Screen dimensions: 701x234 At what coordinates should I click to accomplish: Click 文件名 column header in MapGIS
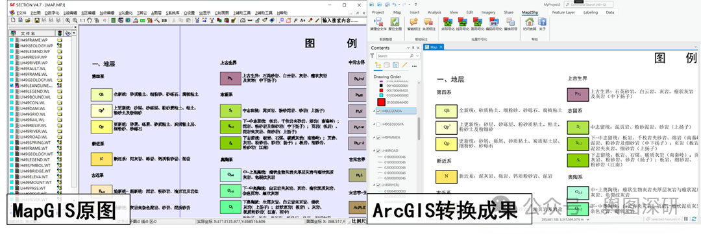pyautogui.click(x=32, y=33)
